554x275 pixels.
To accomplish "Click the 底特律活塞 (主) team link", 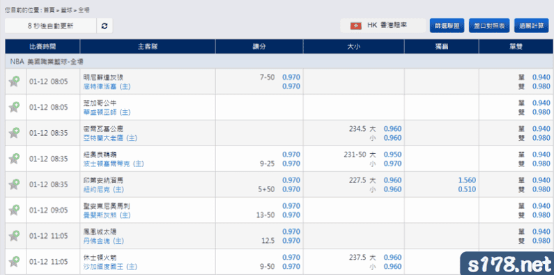I will [107, 86].
